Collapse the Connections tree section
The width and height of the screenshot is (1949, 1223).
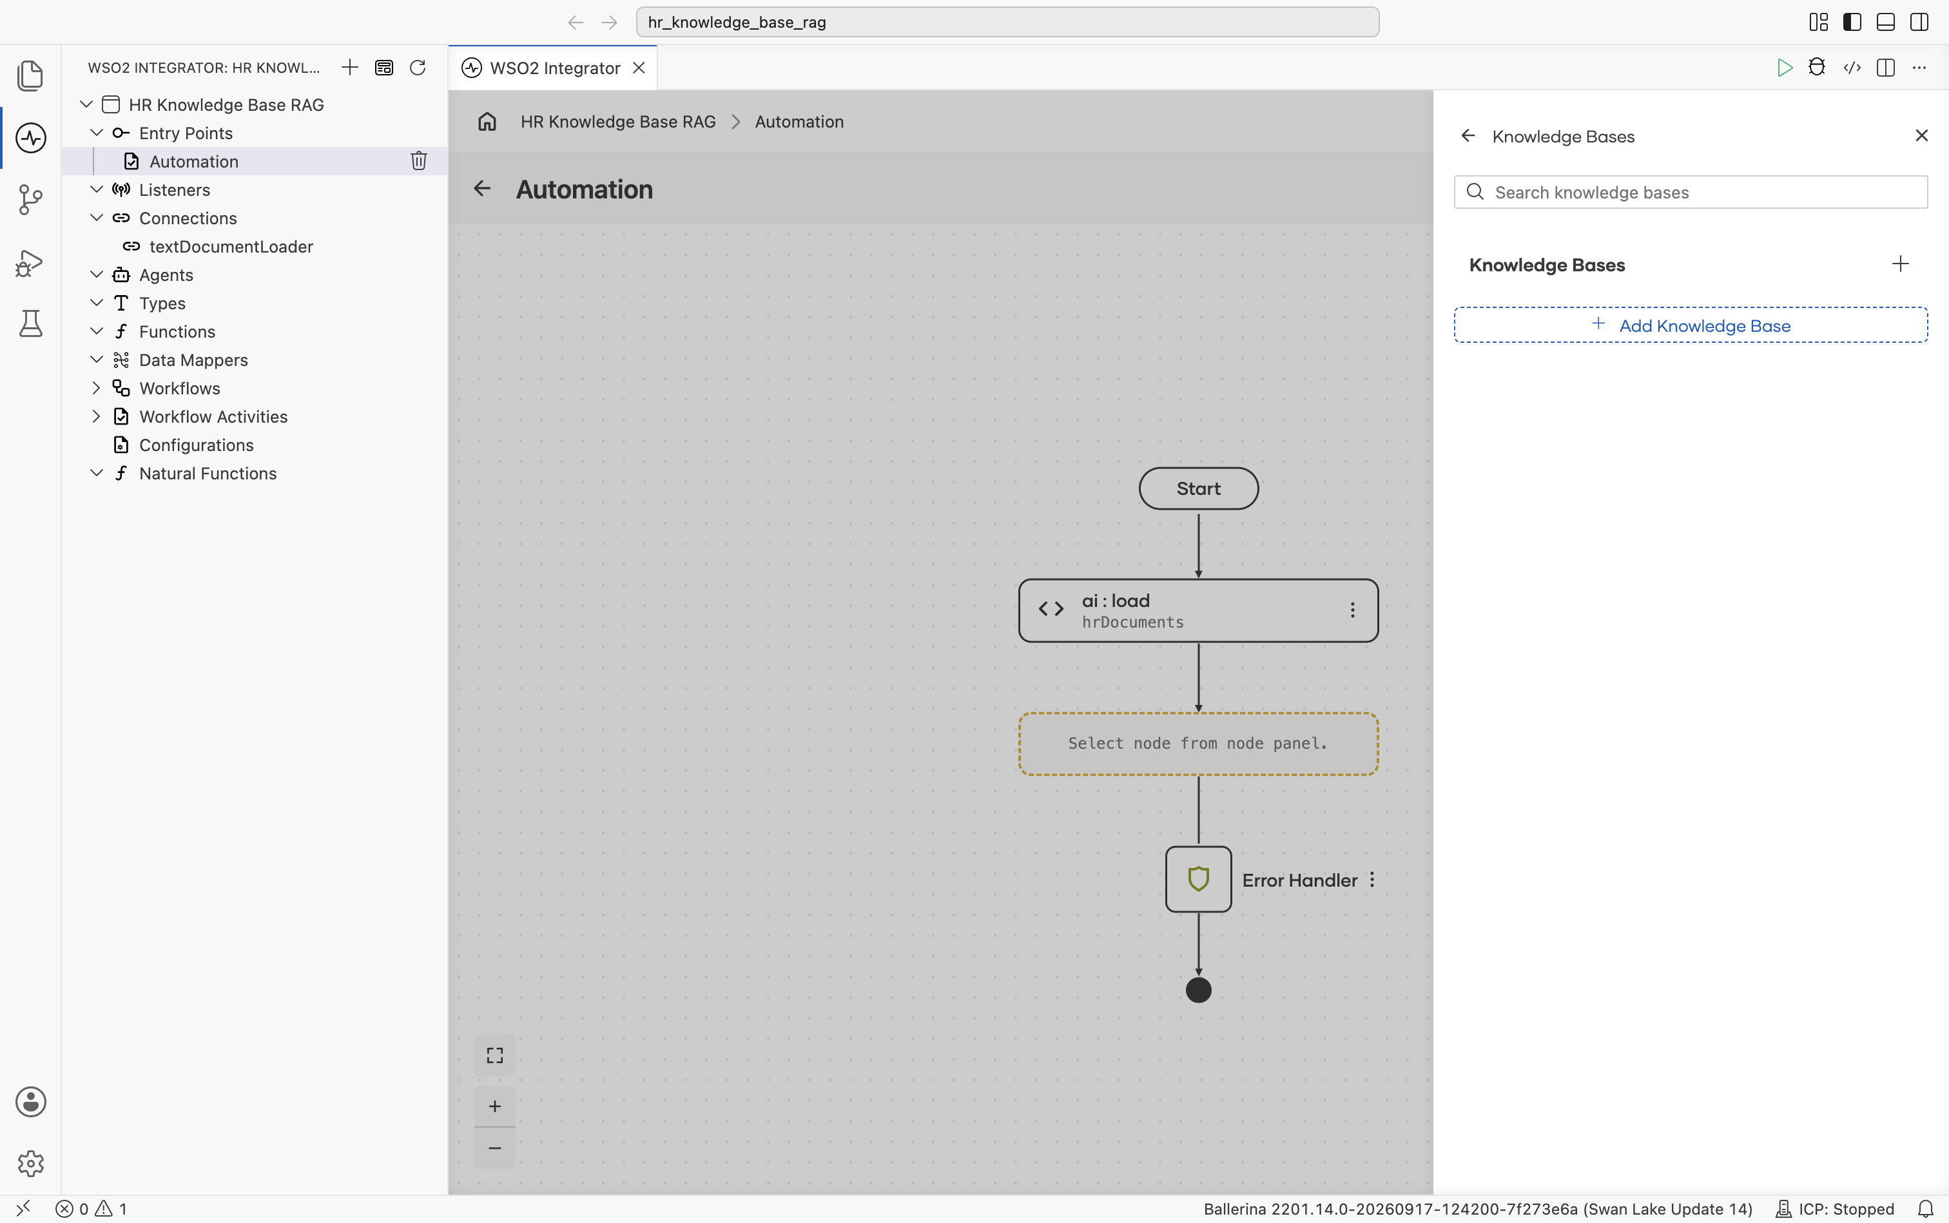coord(96,218)
